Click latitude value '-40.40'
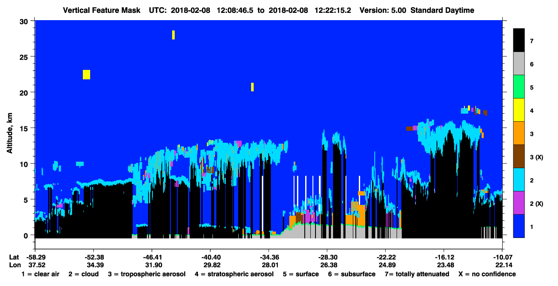The image size is (558, 286). pos(210,257)
